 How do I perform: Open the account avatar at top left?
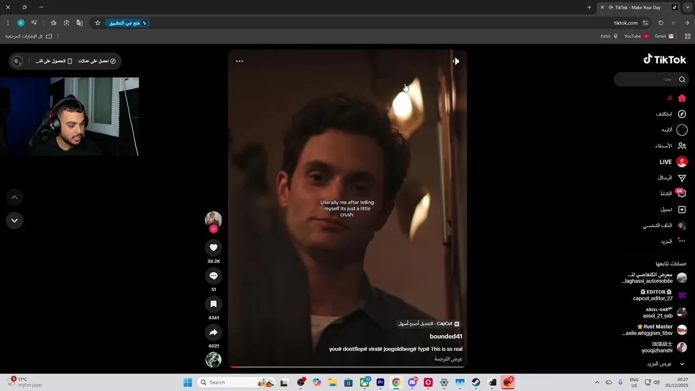[17, 61]
